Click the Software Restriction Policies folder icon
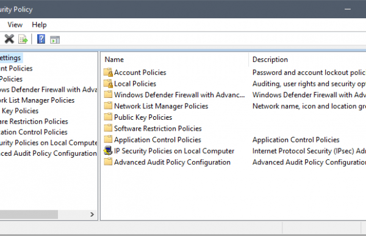Screen dimensions: 366x236 108,128
